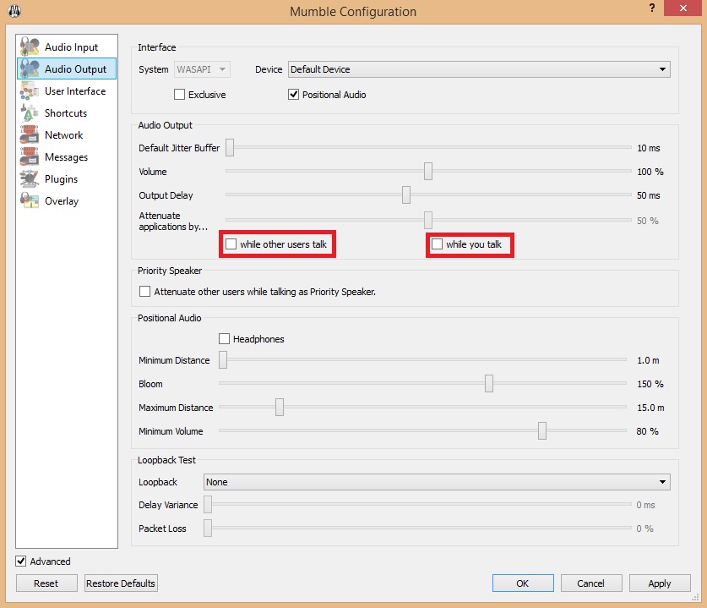Click the Messages sidebar icon
Image resolution: width=707 pixels, height=608 pixels.
[30, 156]
